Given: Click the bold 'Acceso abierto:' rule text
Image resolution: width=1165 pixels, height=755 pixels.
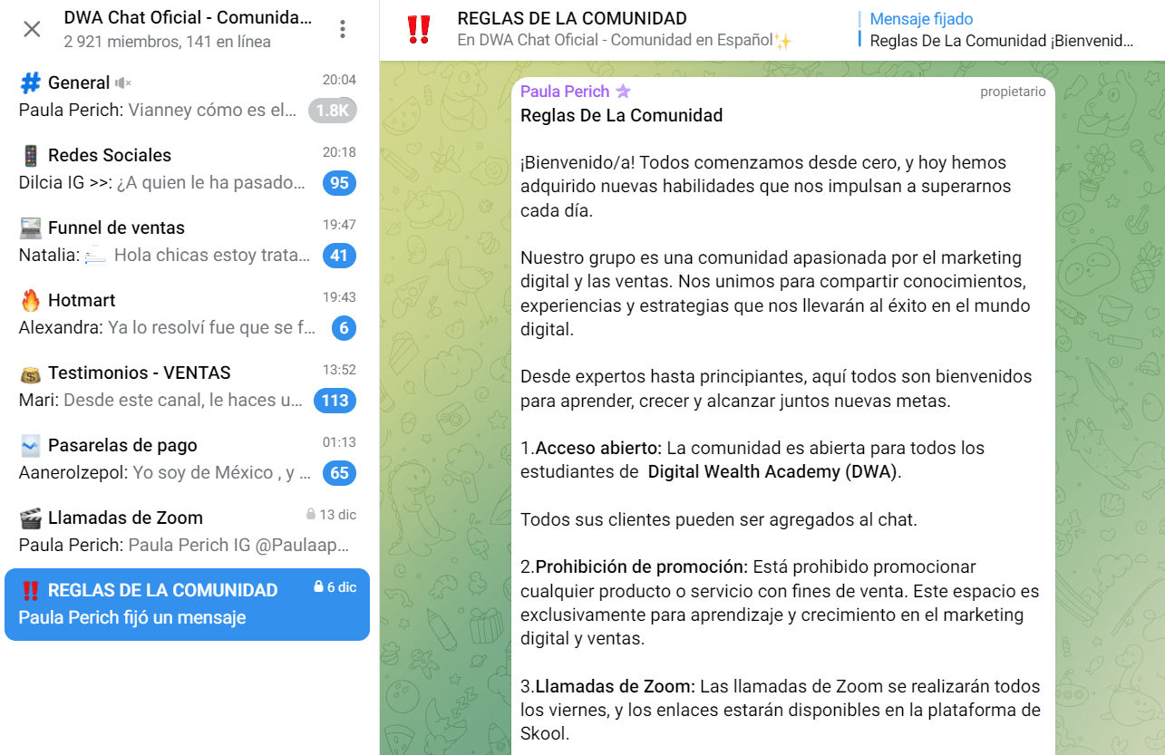Looking at the screenshot, I should tap(599, 448).
